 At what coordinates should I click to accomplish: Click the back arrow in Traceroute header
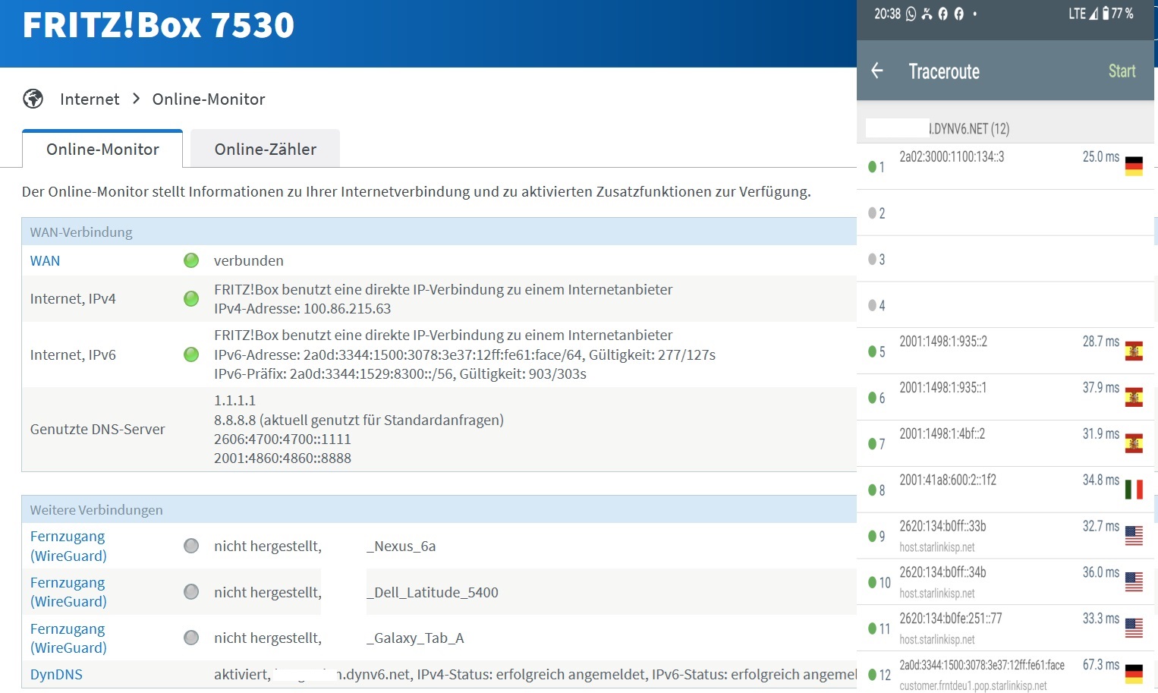coord(877,71)
